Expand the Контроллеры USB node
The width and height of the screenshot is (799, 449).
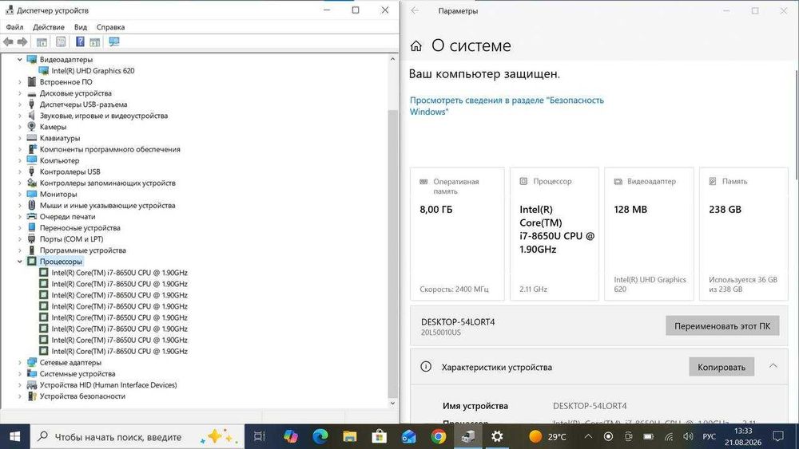(20, 171)
